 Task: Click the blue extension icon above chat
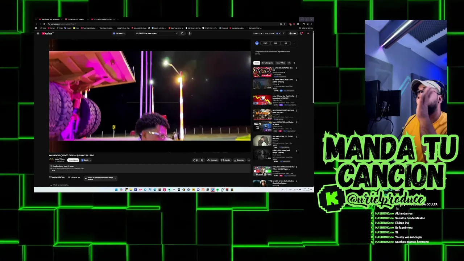pyautogui.click(x=257, y=43)
